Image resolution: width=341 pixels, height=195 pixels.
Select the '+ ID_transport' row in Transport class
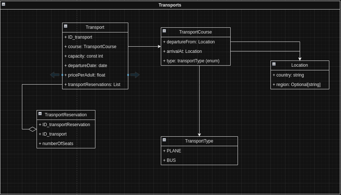coord(95,37)
